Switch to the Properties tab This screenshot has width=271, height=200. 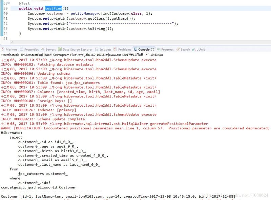point(29,49)
